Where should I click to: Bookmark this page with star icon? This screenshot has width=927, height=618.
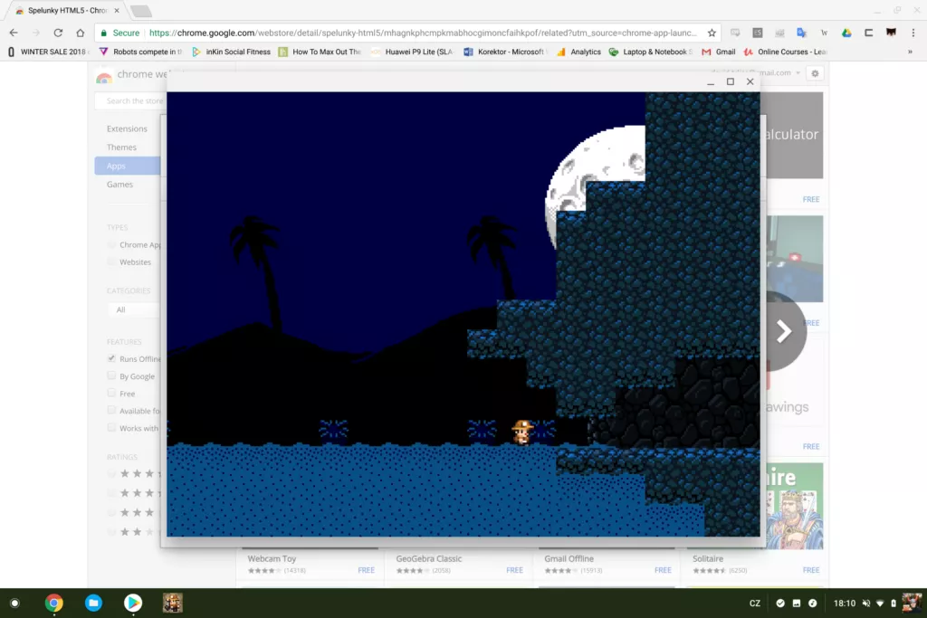click(712, 33)
